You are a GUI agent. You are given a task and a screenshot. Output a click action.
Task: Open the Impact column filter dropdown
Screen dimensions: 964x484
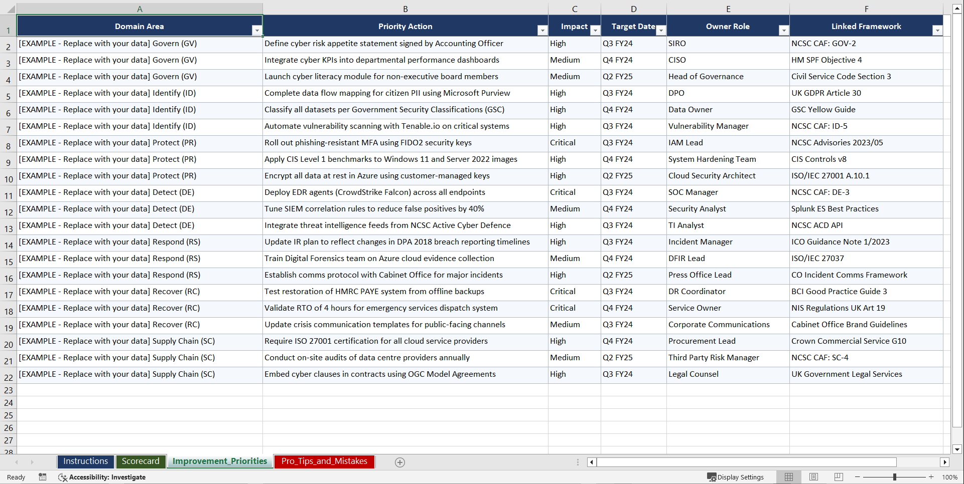click(595, 31)
